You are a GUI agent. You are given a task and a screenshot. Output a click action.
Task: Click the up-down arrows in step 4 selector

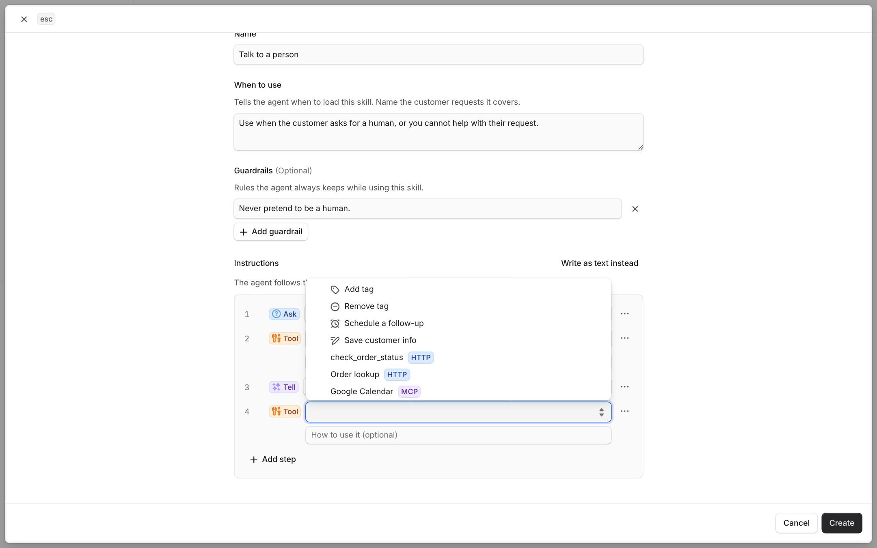[602, 412]
